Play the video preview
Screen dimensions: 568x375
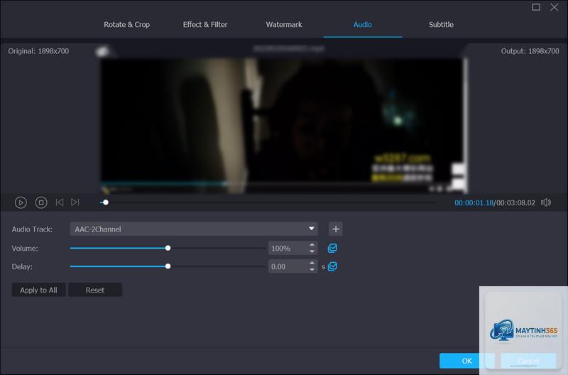point(21,202)
